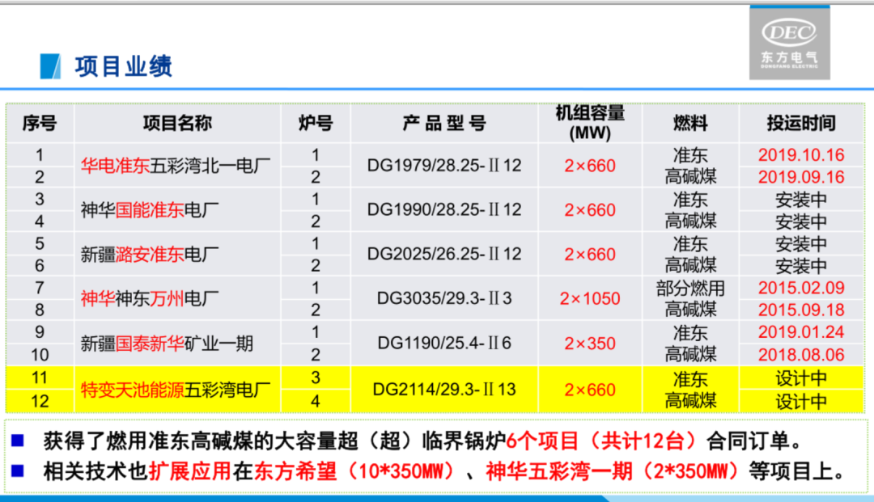Click 安装中 status in row 3
This screenshot has height=502, width=874.
click(801, 199)
